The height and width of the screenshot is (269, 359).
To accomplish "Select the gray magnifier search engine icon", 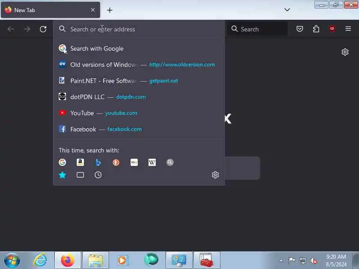I will tap(170, 162).
